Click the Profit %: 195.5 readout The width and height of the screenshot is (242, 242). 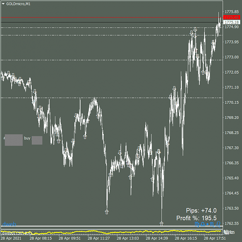tap(196, 218)
